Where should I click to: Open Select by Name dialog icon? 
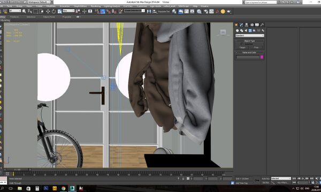coord(29,11)
